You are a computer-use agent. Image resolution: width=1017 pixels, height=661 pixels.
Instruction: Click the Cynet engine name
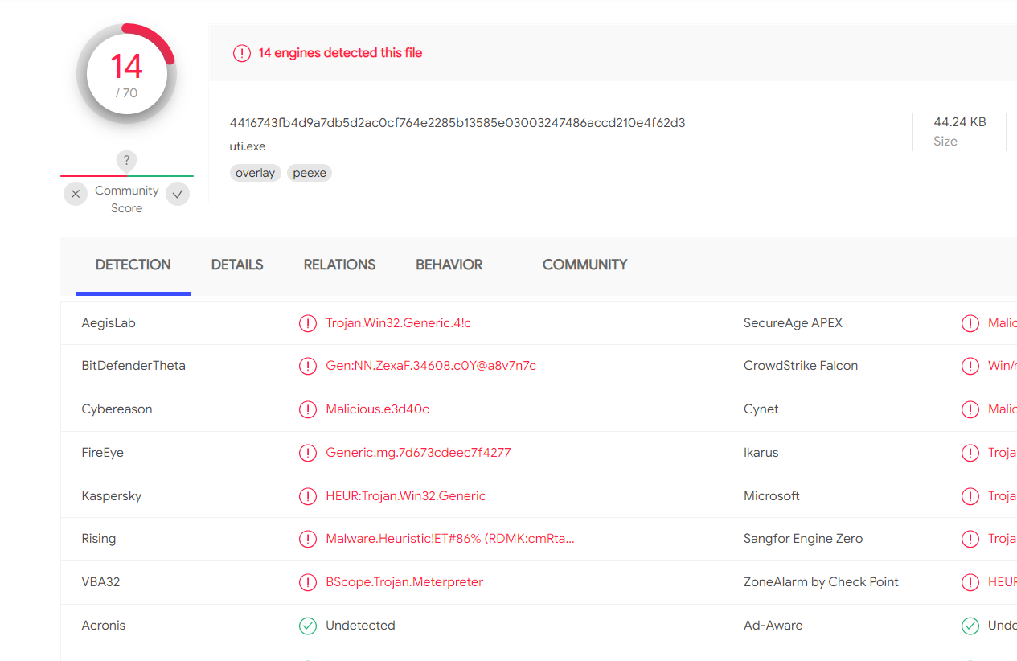click(761, 409)
